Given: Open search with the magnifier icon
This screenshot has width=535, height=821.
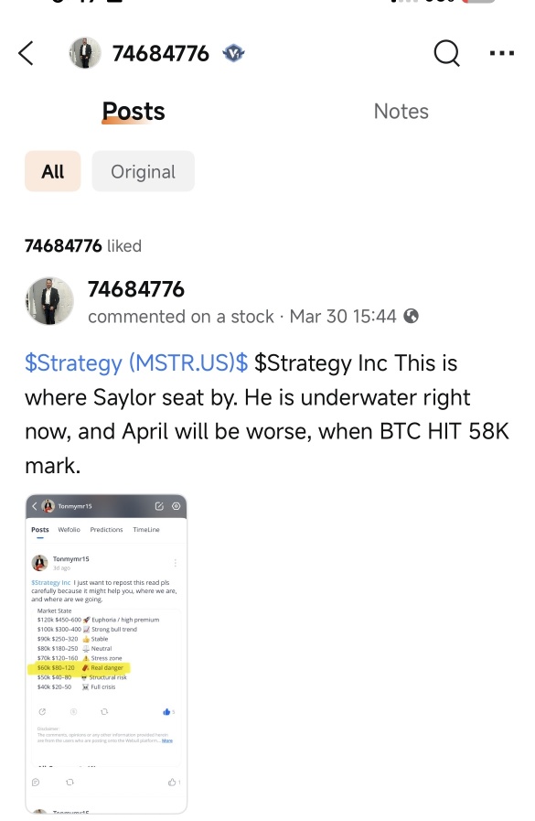Looking at the screenshot, I should click(447, 53).
